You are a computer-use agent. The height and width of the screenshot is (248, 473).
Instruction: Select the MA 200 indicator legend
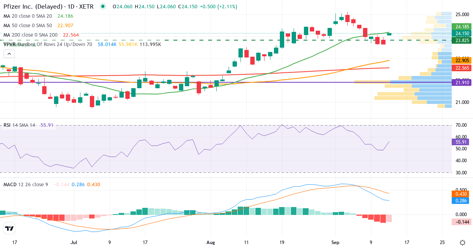click(x=30, y=35)
